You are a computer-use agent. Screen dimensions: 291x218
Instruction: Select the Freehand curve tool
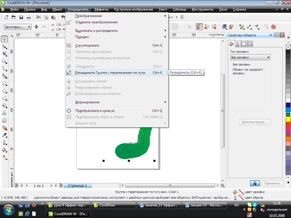pos(4,69)
